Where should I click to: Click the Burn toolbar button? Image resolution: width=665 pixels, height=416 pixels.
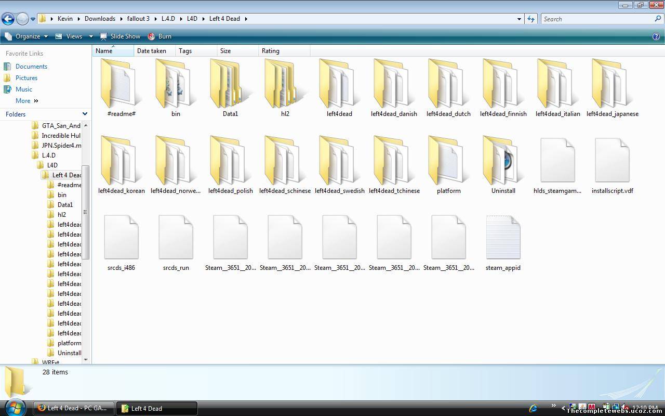159,36
